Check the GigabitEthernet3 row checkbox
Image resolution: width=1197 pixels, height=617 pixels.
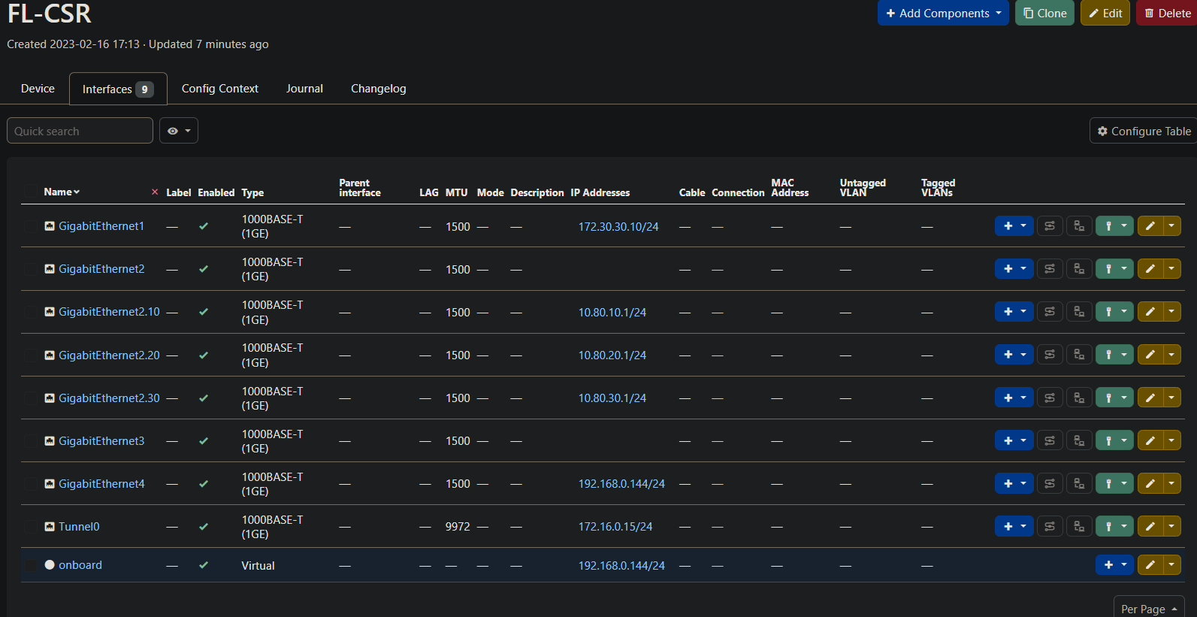coord(30,440)
